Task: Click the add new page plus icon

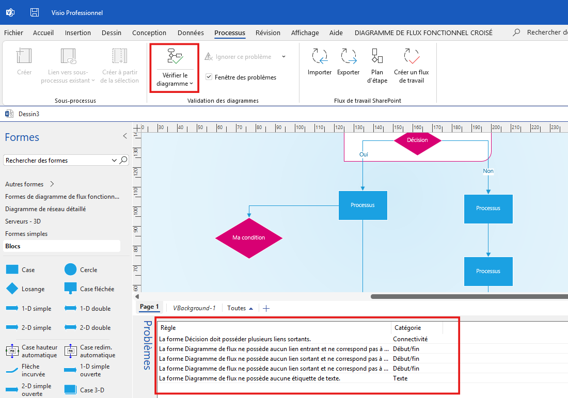Action: coord(266,308)
